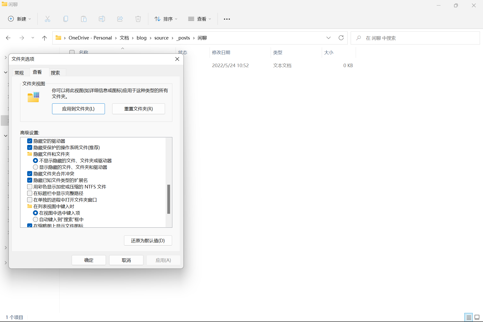
Task: Enable 在标题栏中显示完整路径 checkbox
Action: pos(30,193)
